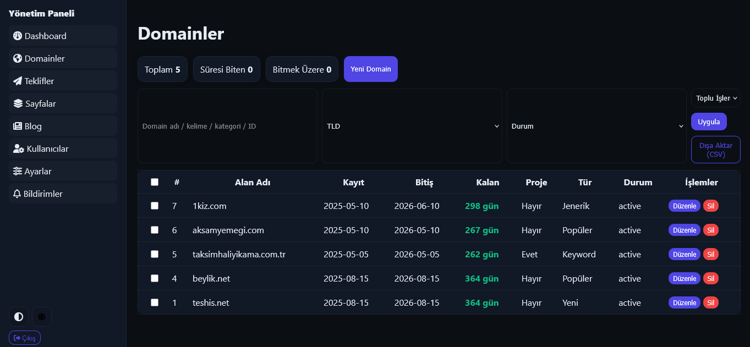Viewport: 750px width, 347px height.
Task: Click the Yeni Domain button
Action: point(371,69)
